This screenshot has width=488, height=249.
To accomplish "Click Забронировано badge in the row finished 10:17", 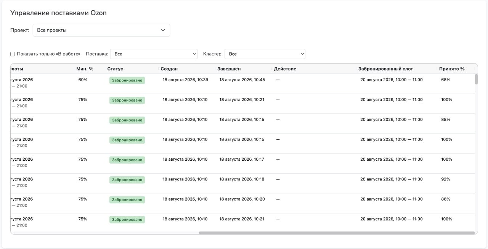I will [x=127, y=160].
